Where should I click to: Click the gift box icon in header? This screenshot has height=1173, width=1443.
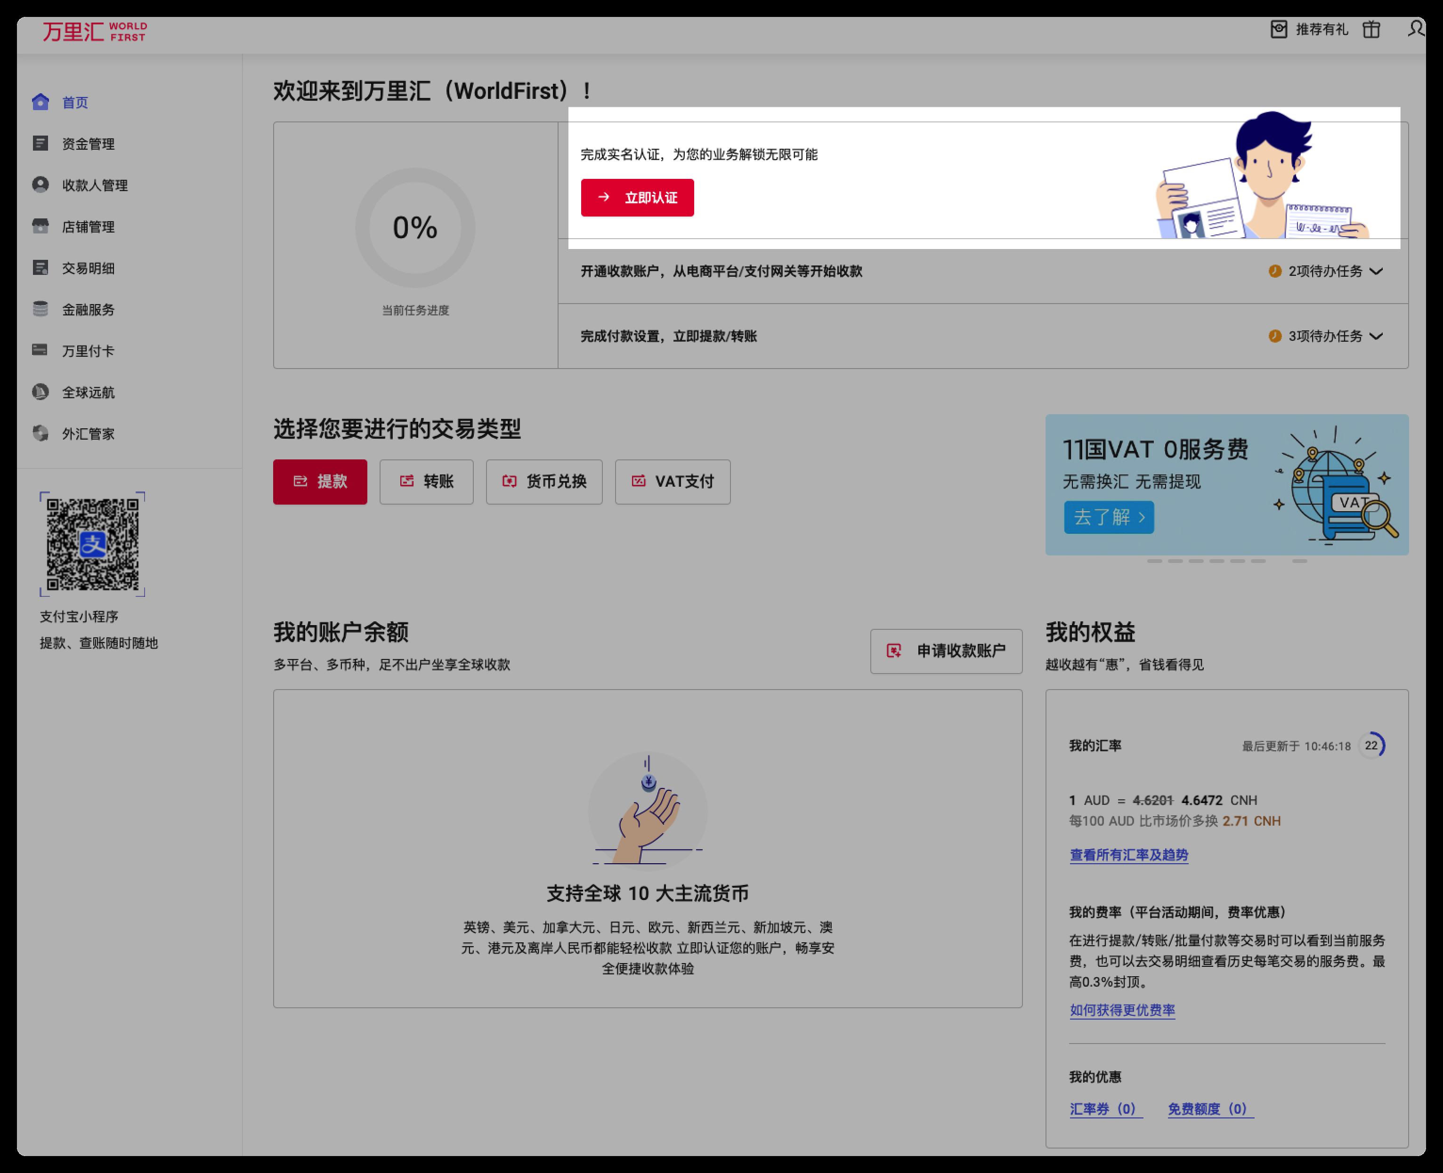click(x=1370, y=29)
